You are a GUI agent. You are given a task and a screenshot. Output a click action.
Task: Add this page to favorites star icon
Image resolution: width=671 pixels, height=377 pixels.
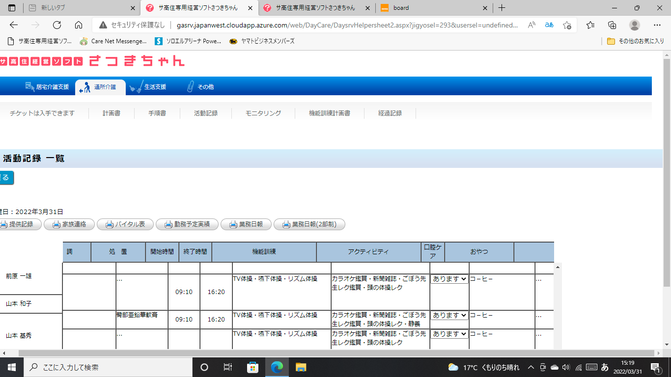tap(567, 25)
